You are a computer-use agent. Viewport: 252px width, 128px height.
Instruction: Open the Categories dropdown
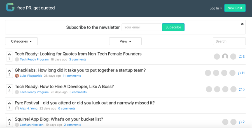[x=21, y=41]
